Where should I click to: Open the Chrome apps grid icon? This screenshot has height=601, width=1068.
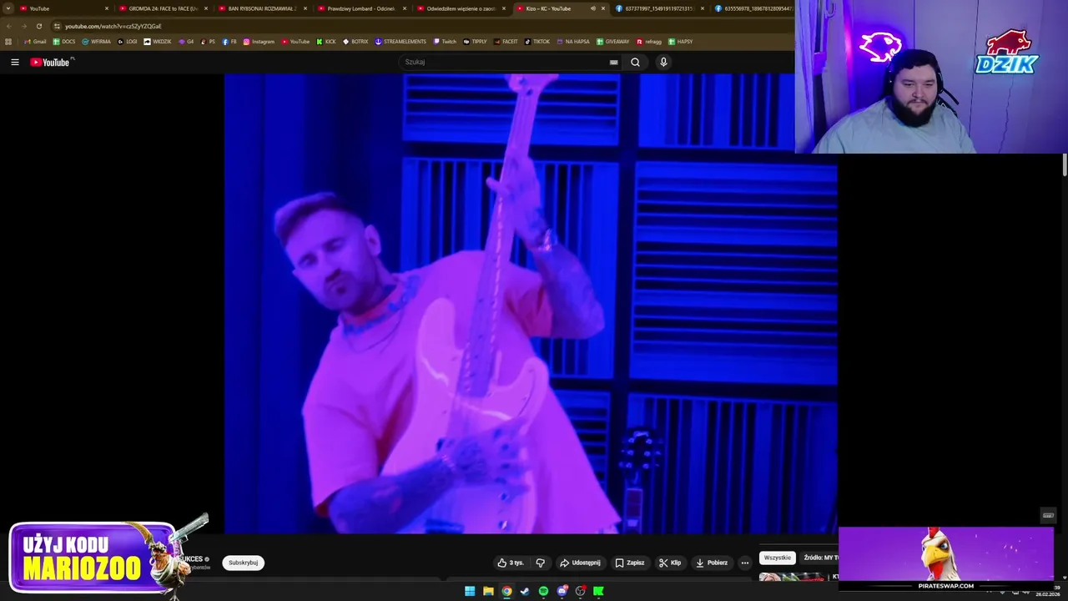[8, 42]
